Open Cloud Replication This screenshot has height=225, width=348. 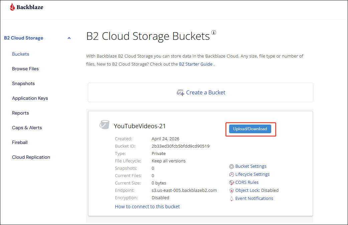[x=31, y=157]
